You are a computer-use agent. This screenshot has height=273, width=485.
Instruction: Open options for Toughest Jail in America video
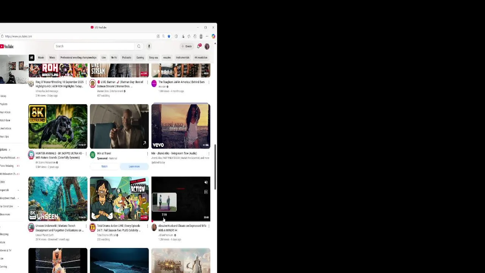[x=209, y=82]
